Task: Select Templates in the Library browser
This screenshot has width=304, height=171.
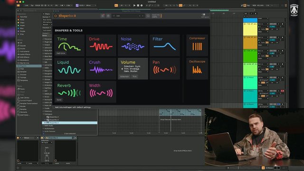Action: [24, 80]
